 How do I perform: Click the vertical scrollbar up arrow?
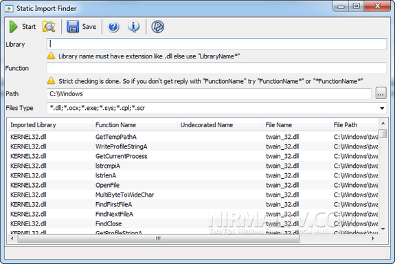[x=383, y=123]
